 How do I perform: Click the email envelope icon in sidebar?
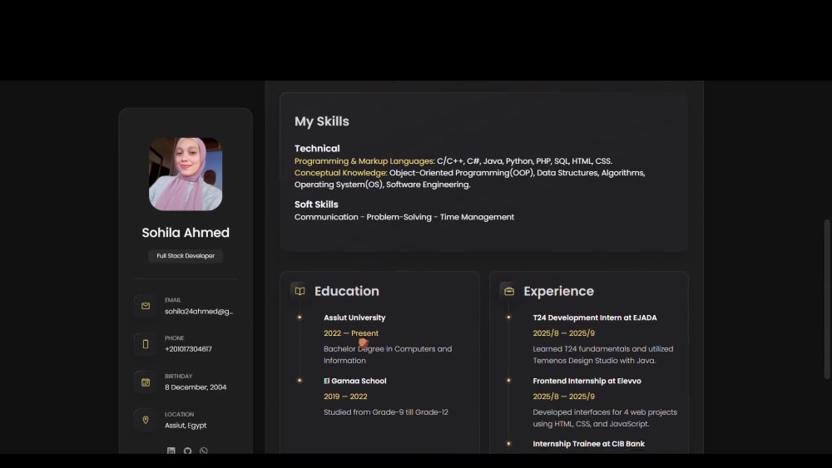(x=146, y=306)
